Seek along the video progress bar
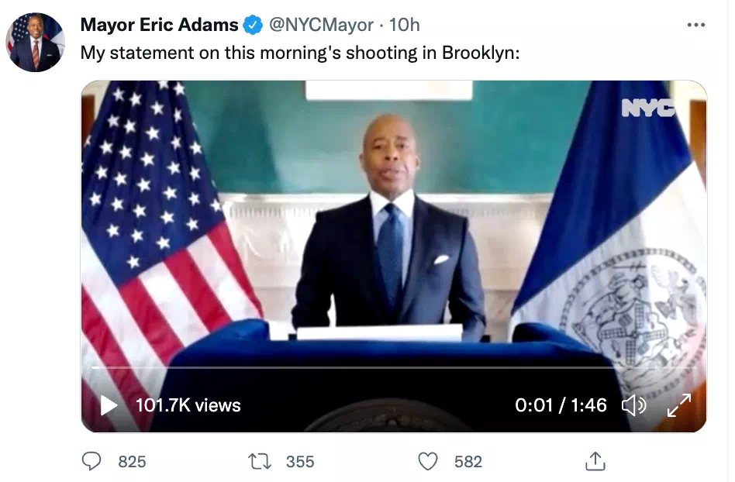Image resolution: width=735 pixels, height=482 pixels. click(x=394, y=368)
